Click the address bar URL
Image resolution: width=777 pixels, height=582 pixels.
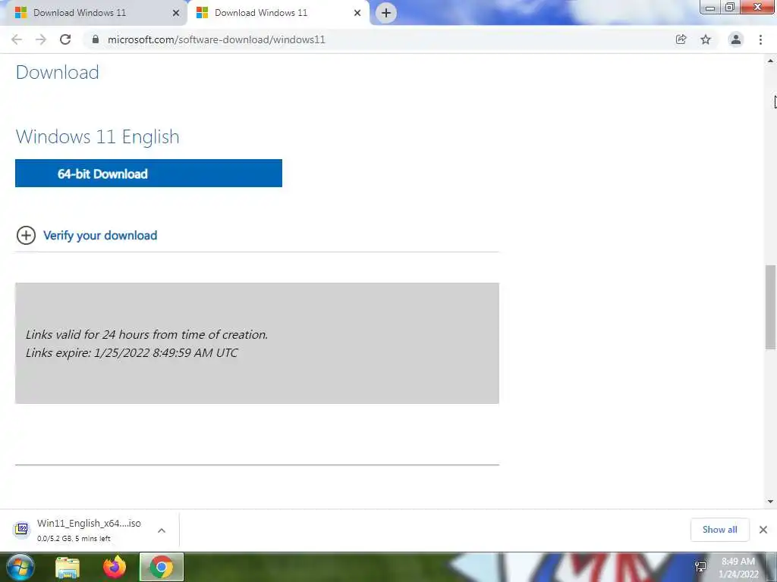coord(216,39)
